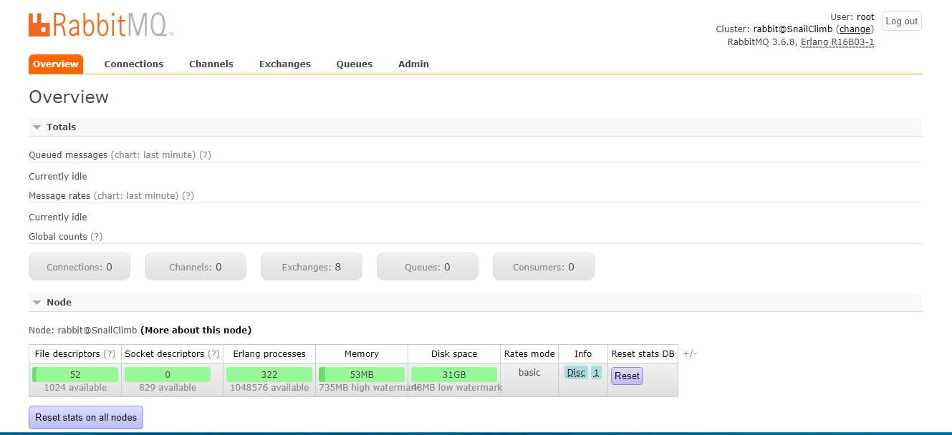Show help for Message rates (?)
Image resolution: width=952 pixels, height=435 pixels.
point(188,196)
